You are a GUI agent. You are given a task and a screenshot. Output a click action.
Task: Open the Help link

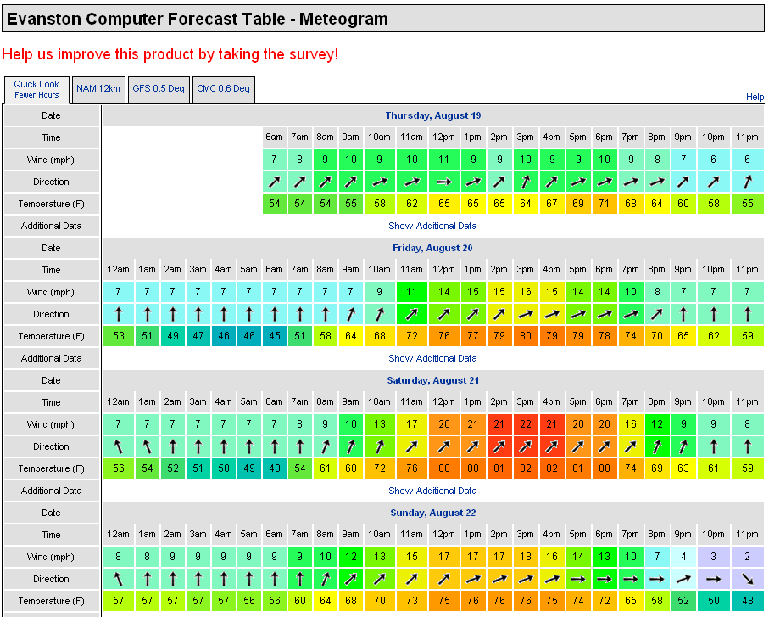click(755, 97)
